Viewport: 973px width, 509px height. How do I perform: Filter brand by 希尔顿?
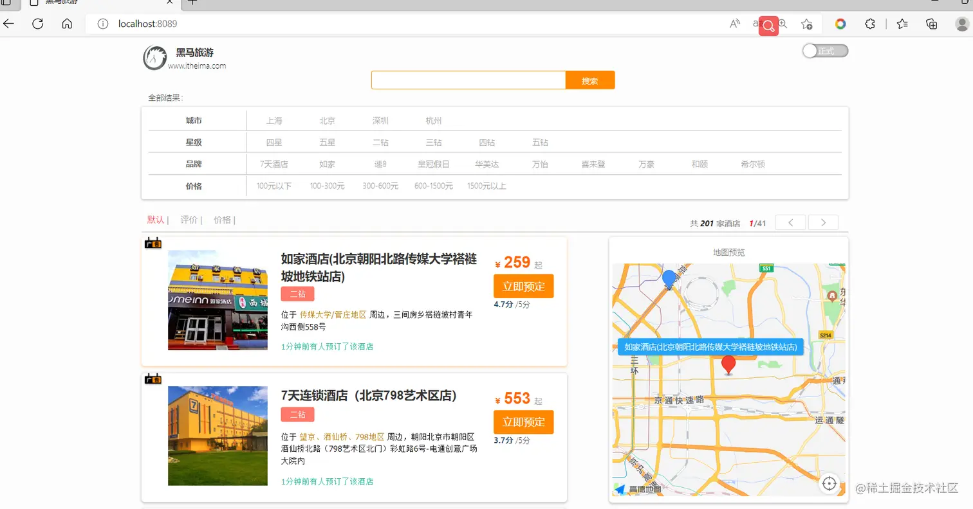tap(753, 165)
